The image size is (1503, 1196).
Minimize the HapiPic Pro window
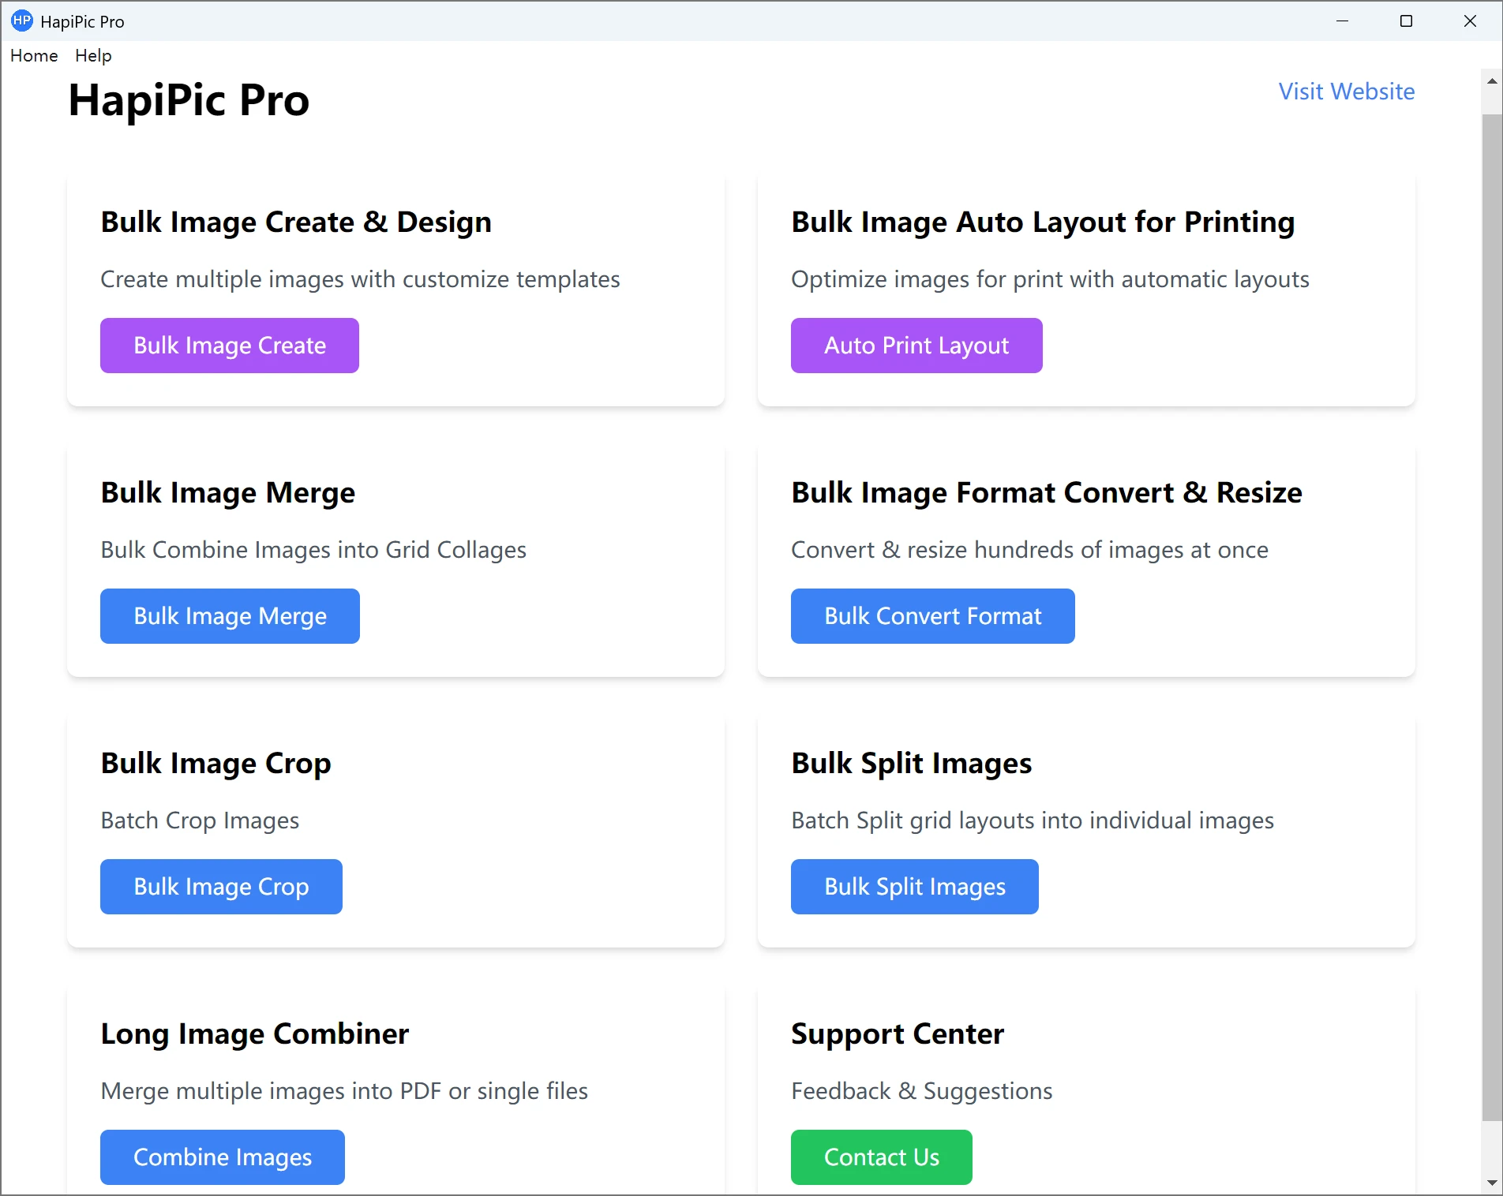1342,21
